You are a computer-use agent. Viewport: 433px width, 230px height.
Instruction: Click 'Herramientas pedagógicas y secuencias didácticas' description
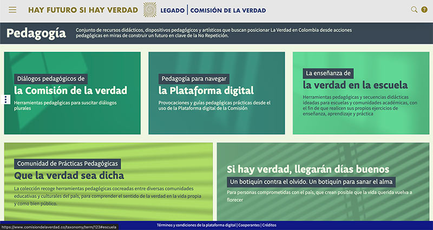pos(360,106)
